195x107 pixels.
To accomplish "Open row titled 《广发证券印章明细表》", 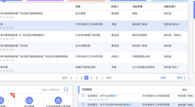I will pyautogui.click(x=22, y=35).
